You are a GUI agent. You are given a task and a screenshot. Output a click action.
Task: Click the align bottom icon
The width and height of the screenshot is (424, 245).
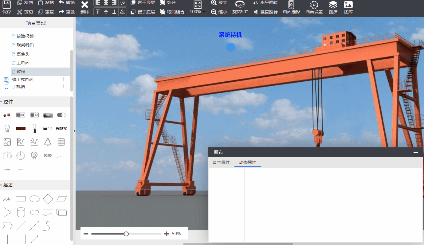pyautogui.click(x=114, y=12)
